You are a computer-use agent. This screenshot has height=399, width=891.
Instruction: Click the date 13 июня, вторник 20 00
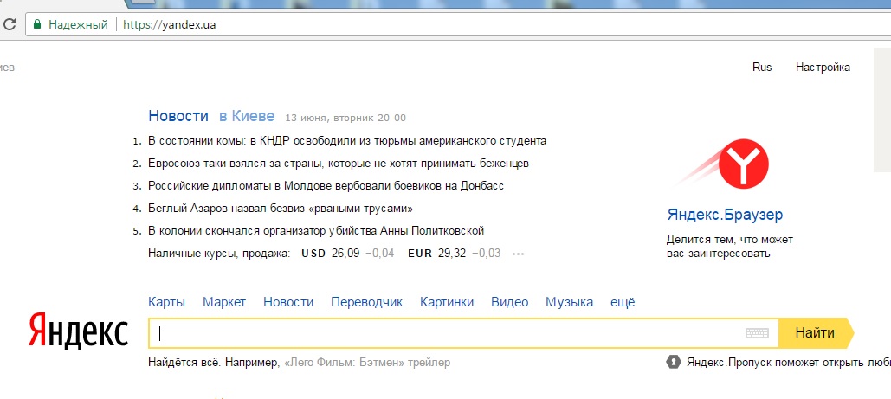point(345,119)
